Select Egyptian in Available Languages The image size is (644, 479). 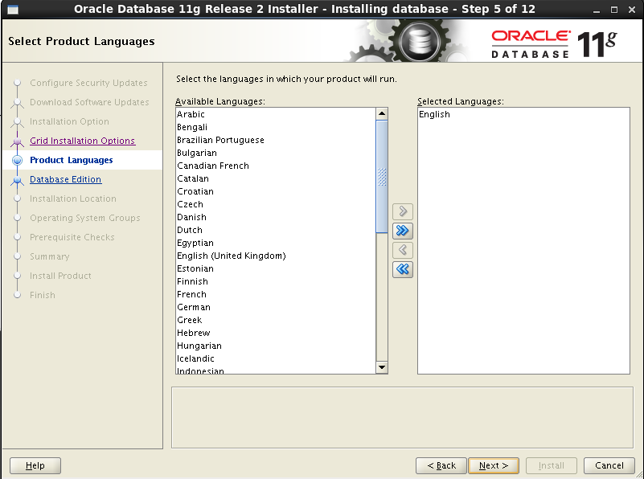(x=275, y=243)
